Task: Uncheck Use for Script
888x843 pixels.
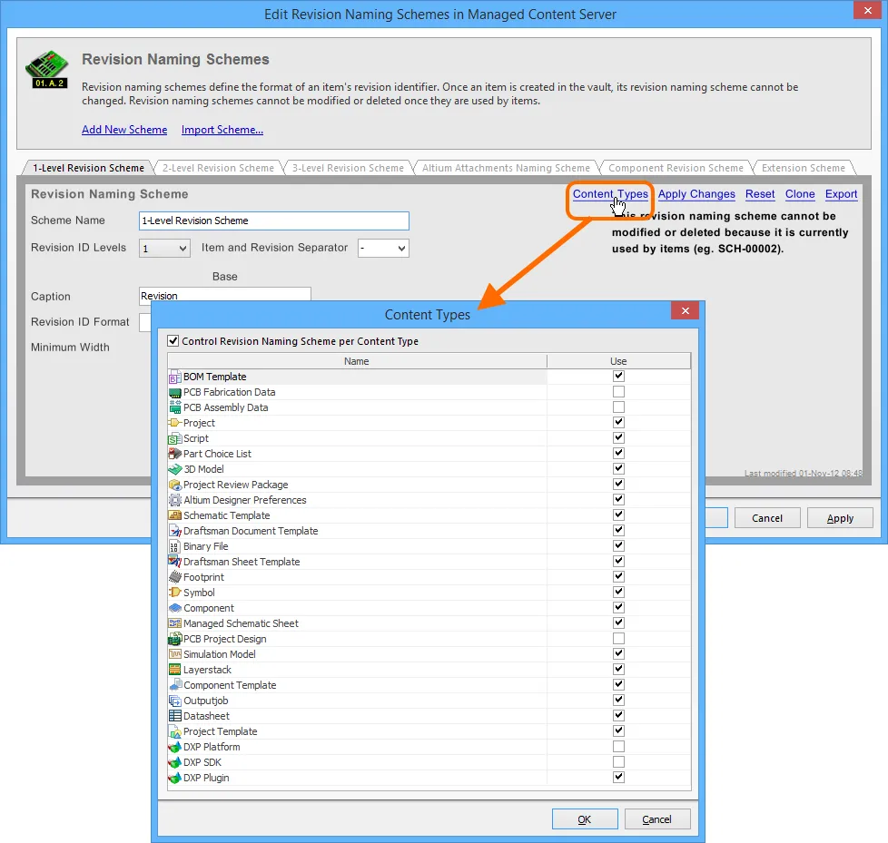Action: (618, 438)
